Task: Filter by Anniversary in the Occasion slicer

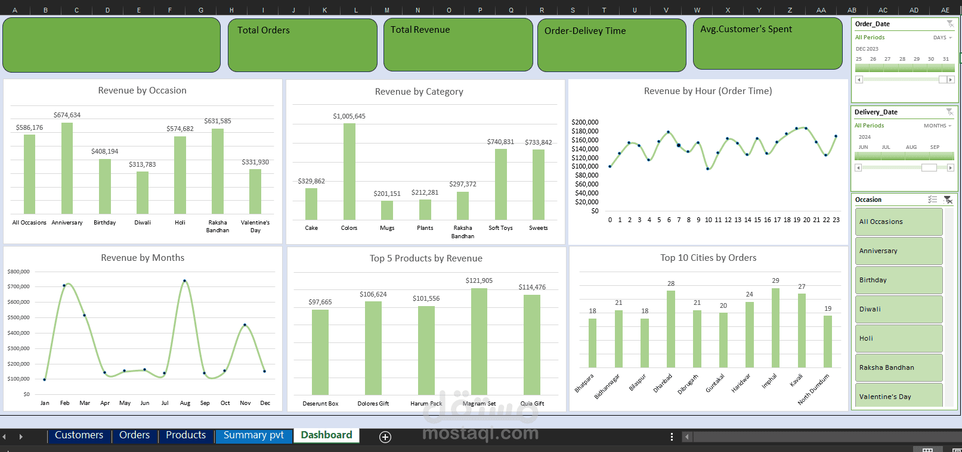Action: point(899,251)
